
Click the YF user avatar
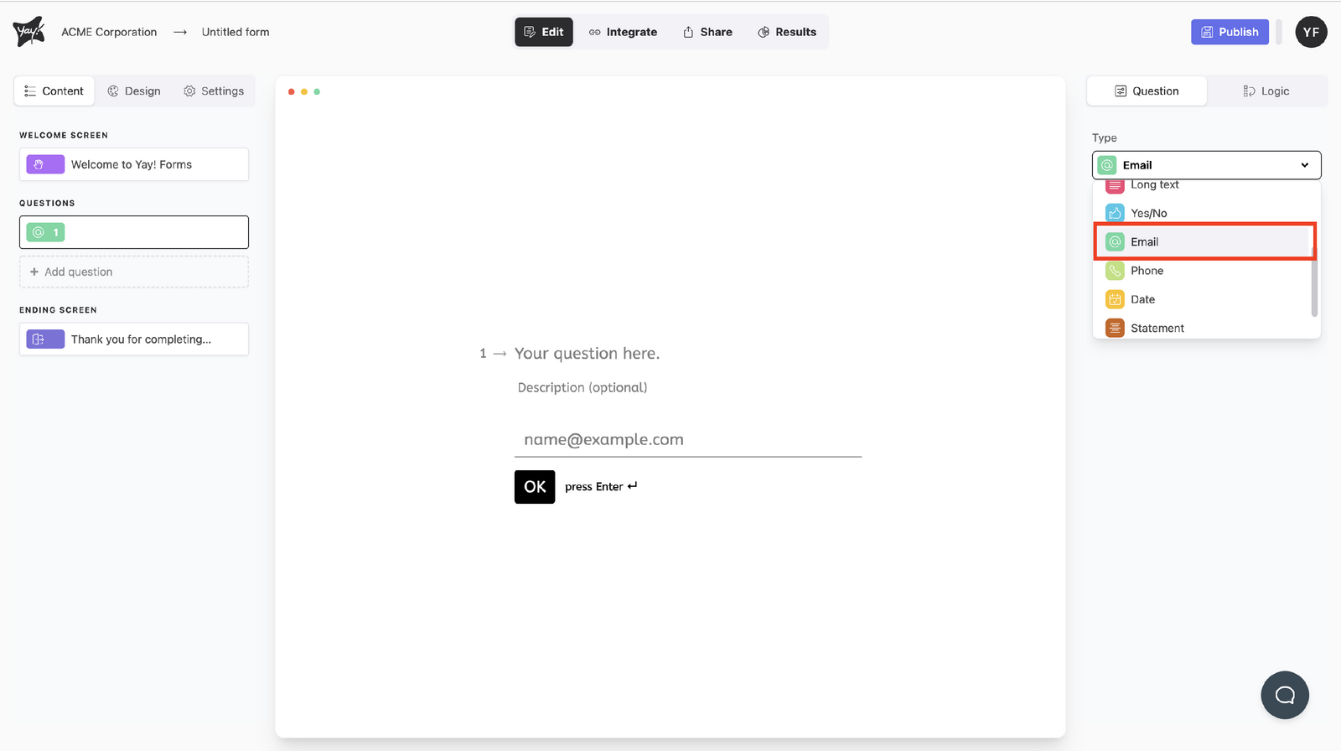pyautogui.click(x=1311, y=32)
